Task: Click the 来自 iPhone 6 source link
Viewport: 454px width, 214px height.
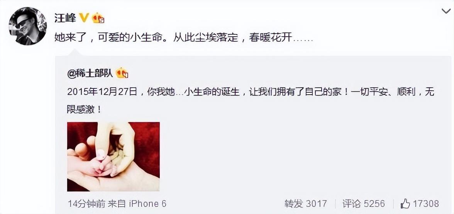Action: (x=137, y=204)
